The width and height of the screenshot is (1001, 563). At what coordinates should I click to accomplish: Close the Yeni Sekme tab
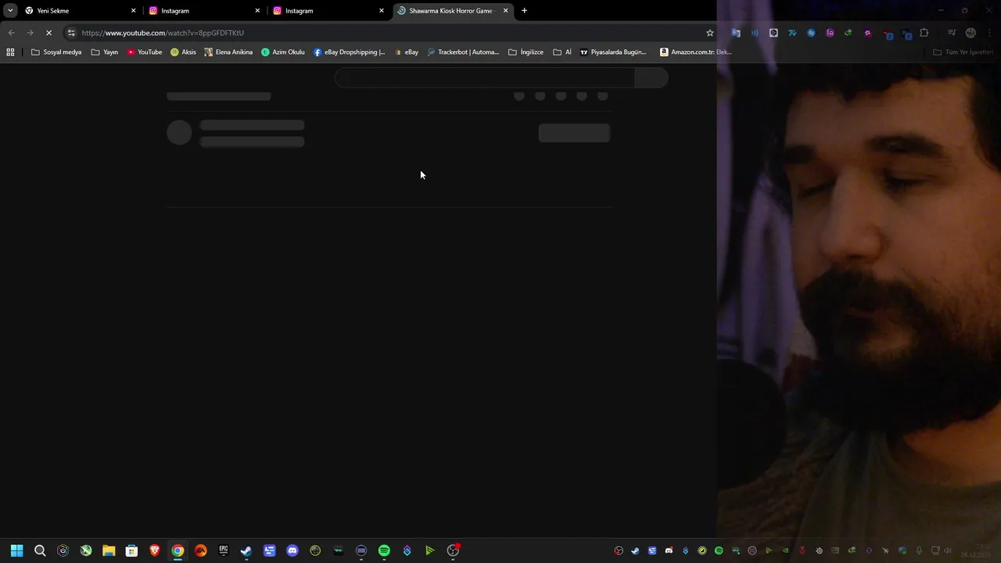tap(133, 11)
